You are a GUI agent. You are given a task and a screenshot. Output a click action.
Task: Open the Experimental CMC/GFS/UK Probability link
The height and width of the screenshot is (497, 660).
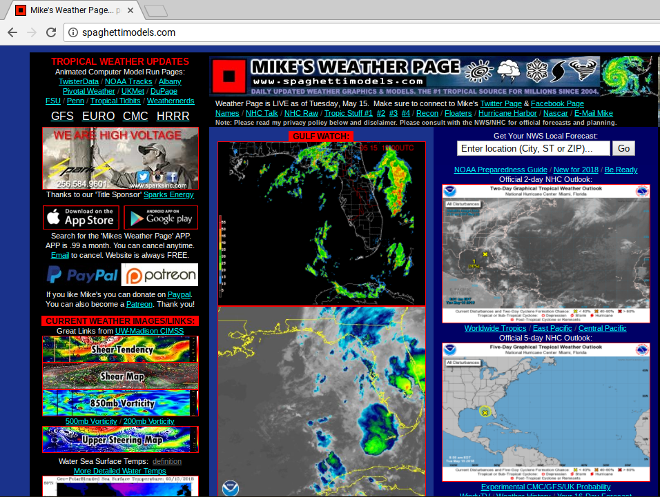point(545,487)
